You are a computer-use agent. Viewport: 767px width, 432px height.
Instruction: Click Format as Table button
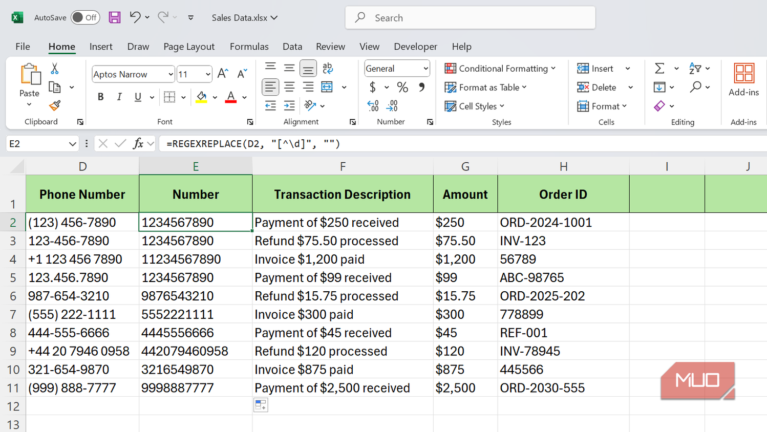[x=485, y=88]
